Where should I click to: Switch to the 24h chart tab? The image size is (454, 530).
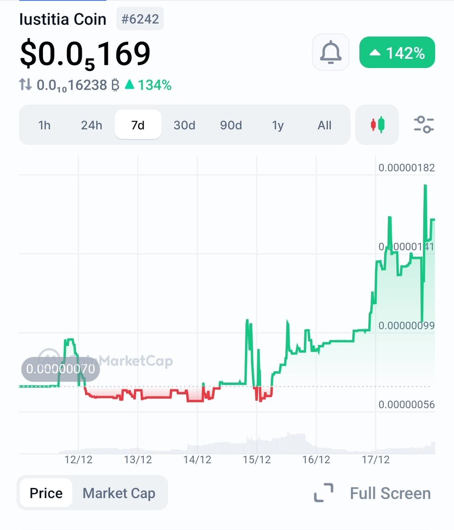coord(91,125)
